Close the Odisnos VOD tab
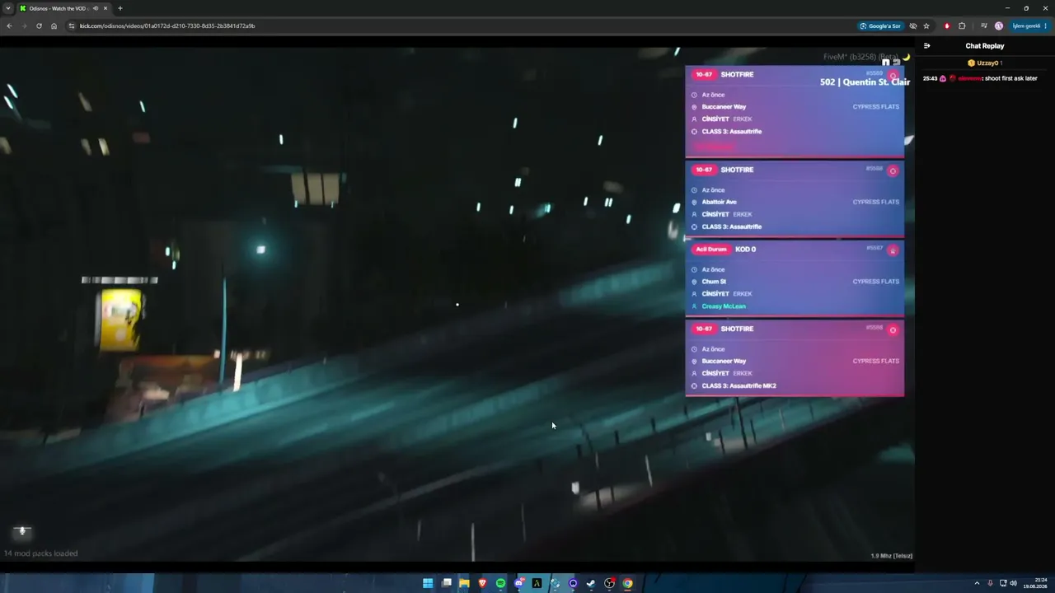This screenshot has width=1055, height=593. pos(105,8)
